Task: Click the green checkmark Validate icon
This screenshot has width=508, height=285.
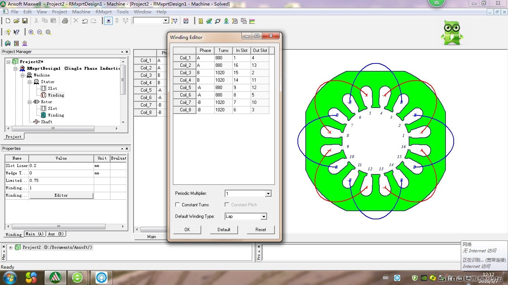Action: point(209,21)
